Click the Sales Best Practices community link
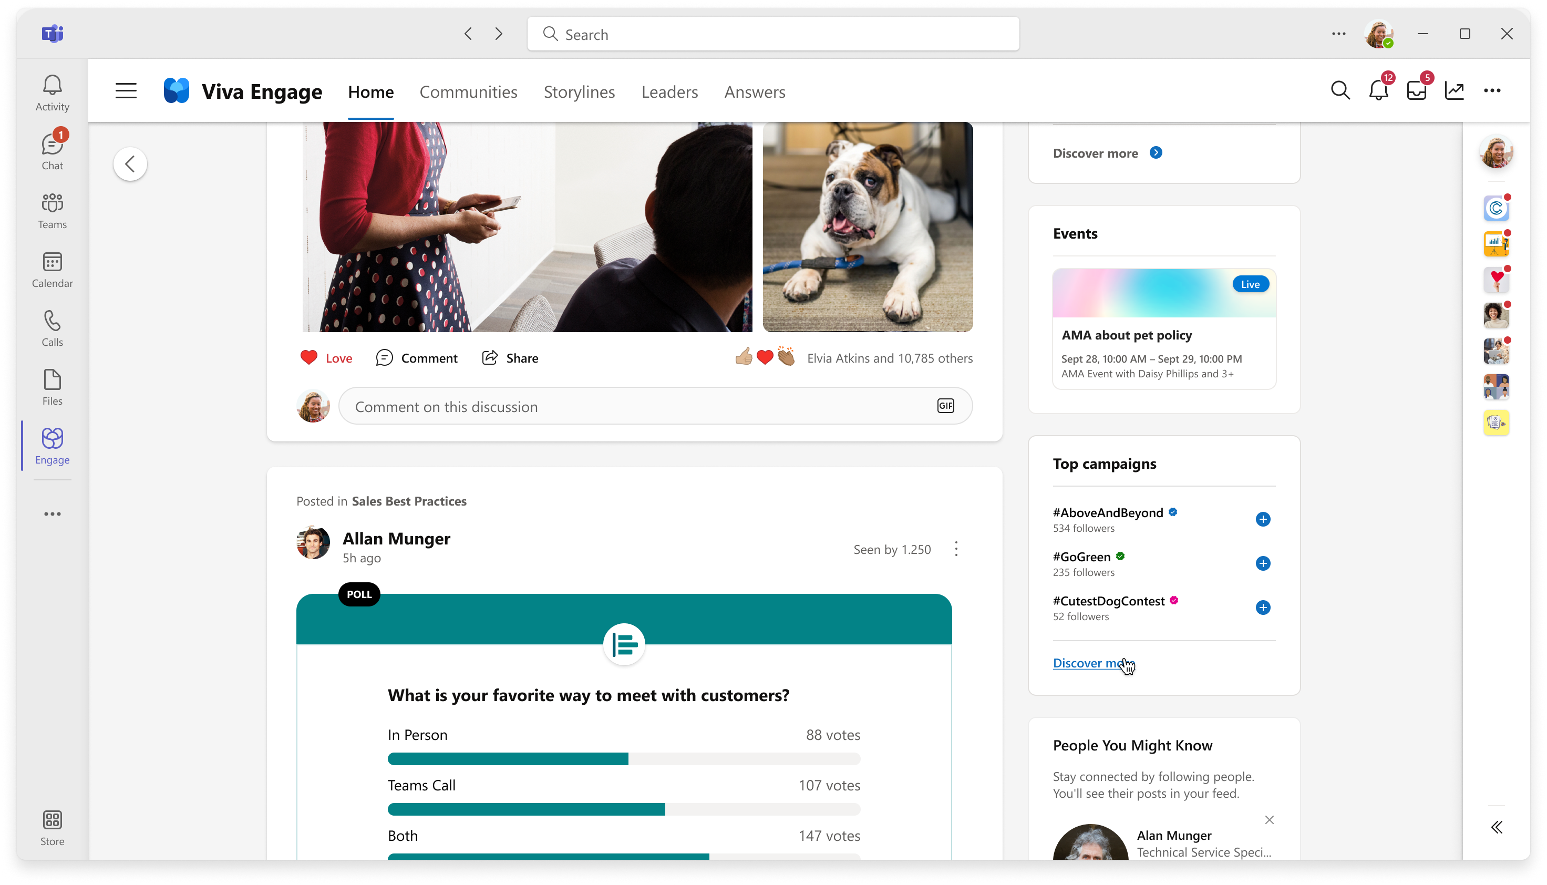 [409, 500]
